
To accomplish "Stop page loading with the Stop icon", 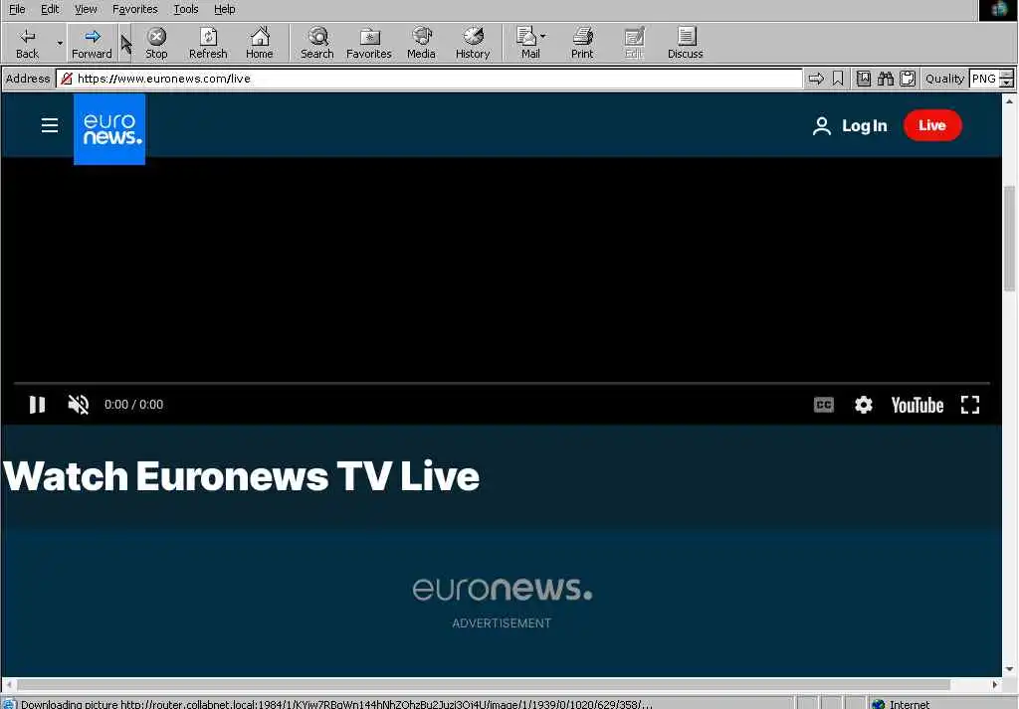I will pos(156,43).
